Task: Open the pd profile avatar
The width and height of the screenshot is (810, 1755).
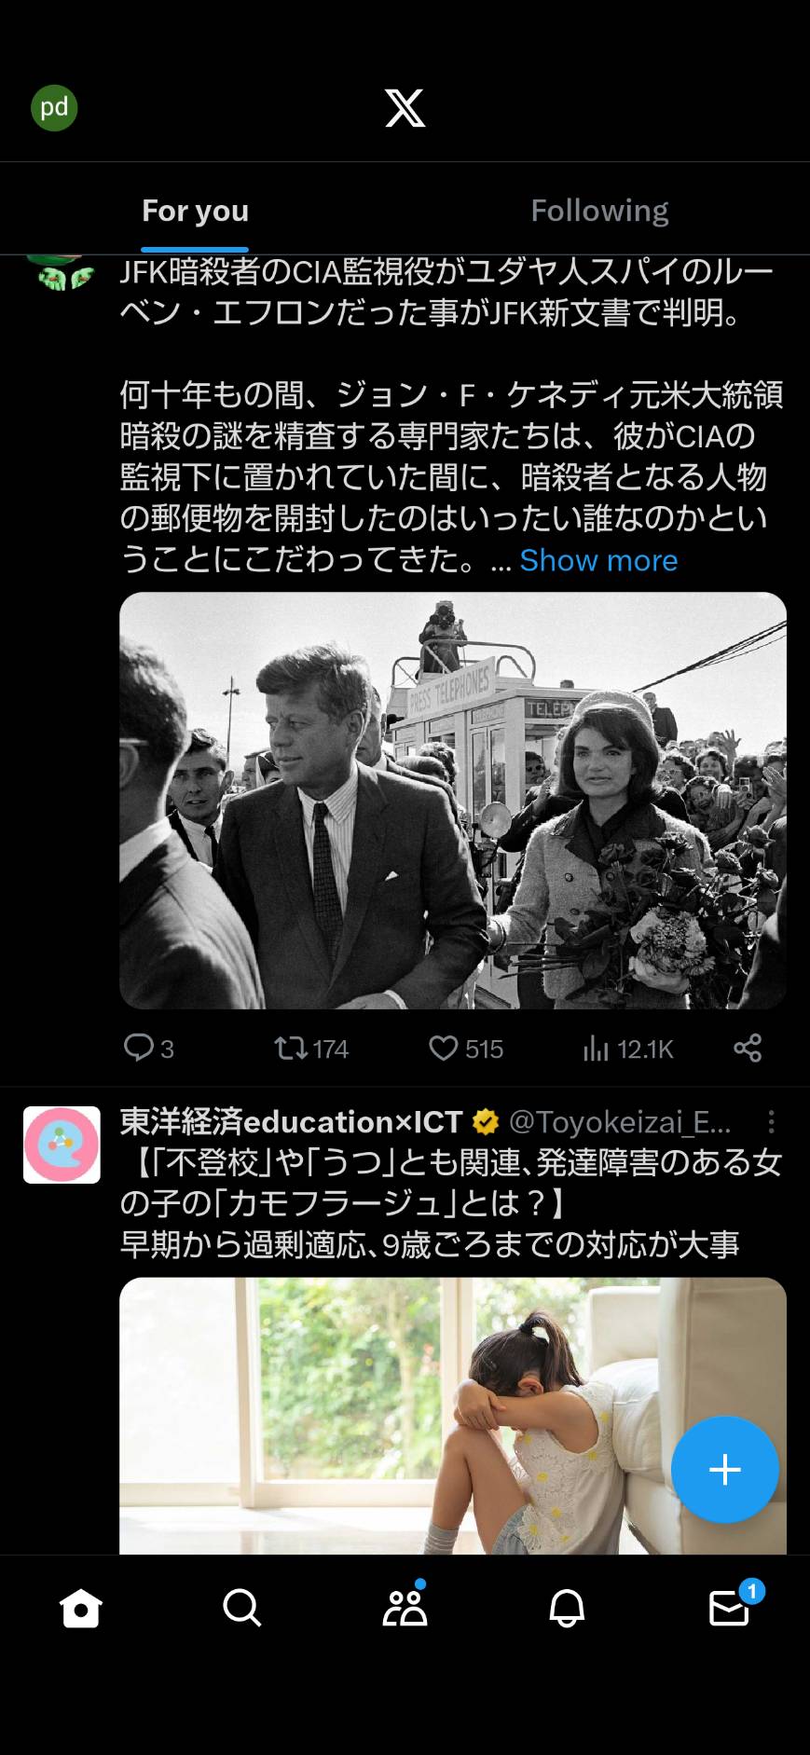Action: (x=54, y=108)
